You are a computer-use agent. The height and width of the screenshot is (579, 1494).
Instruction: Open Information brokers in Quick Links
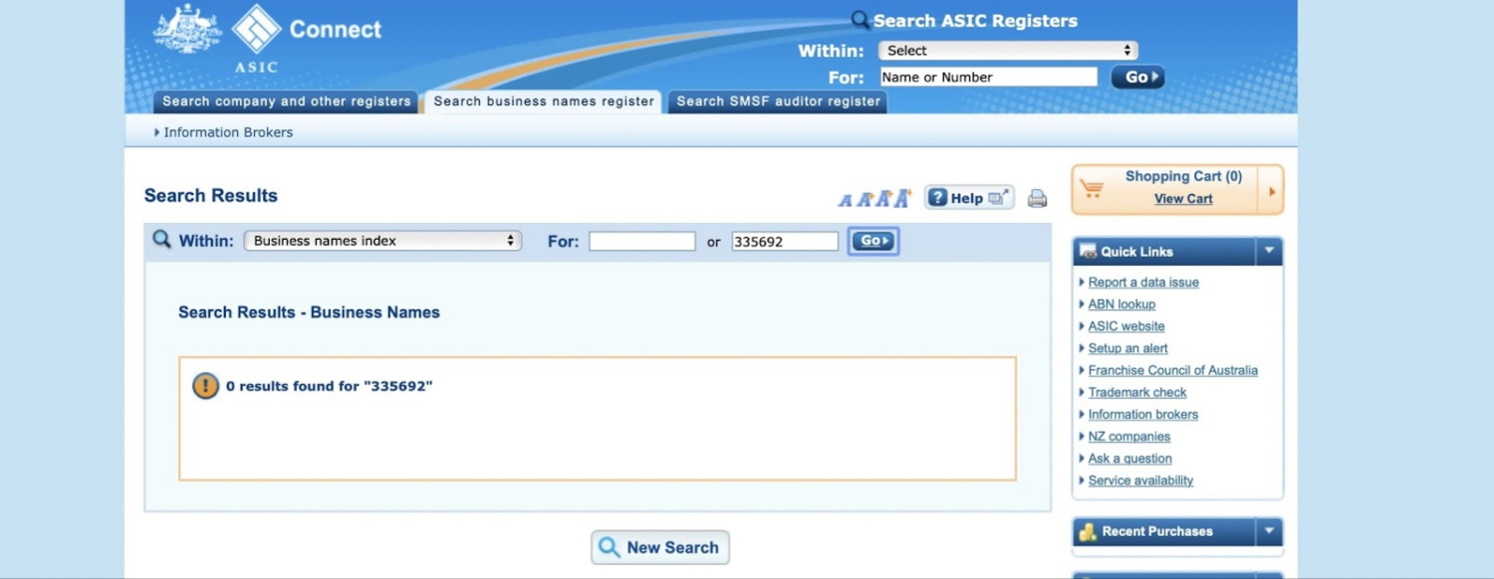tap(1143, 414)
